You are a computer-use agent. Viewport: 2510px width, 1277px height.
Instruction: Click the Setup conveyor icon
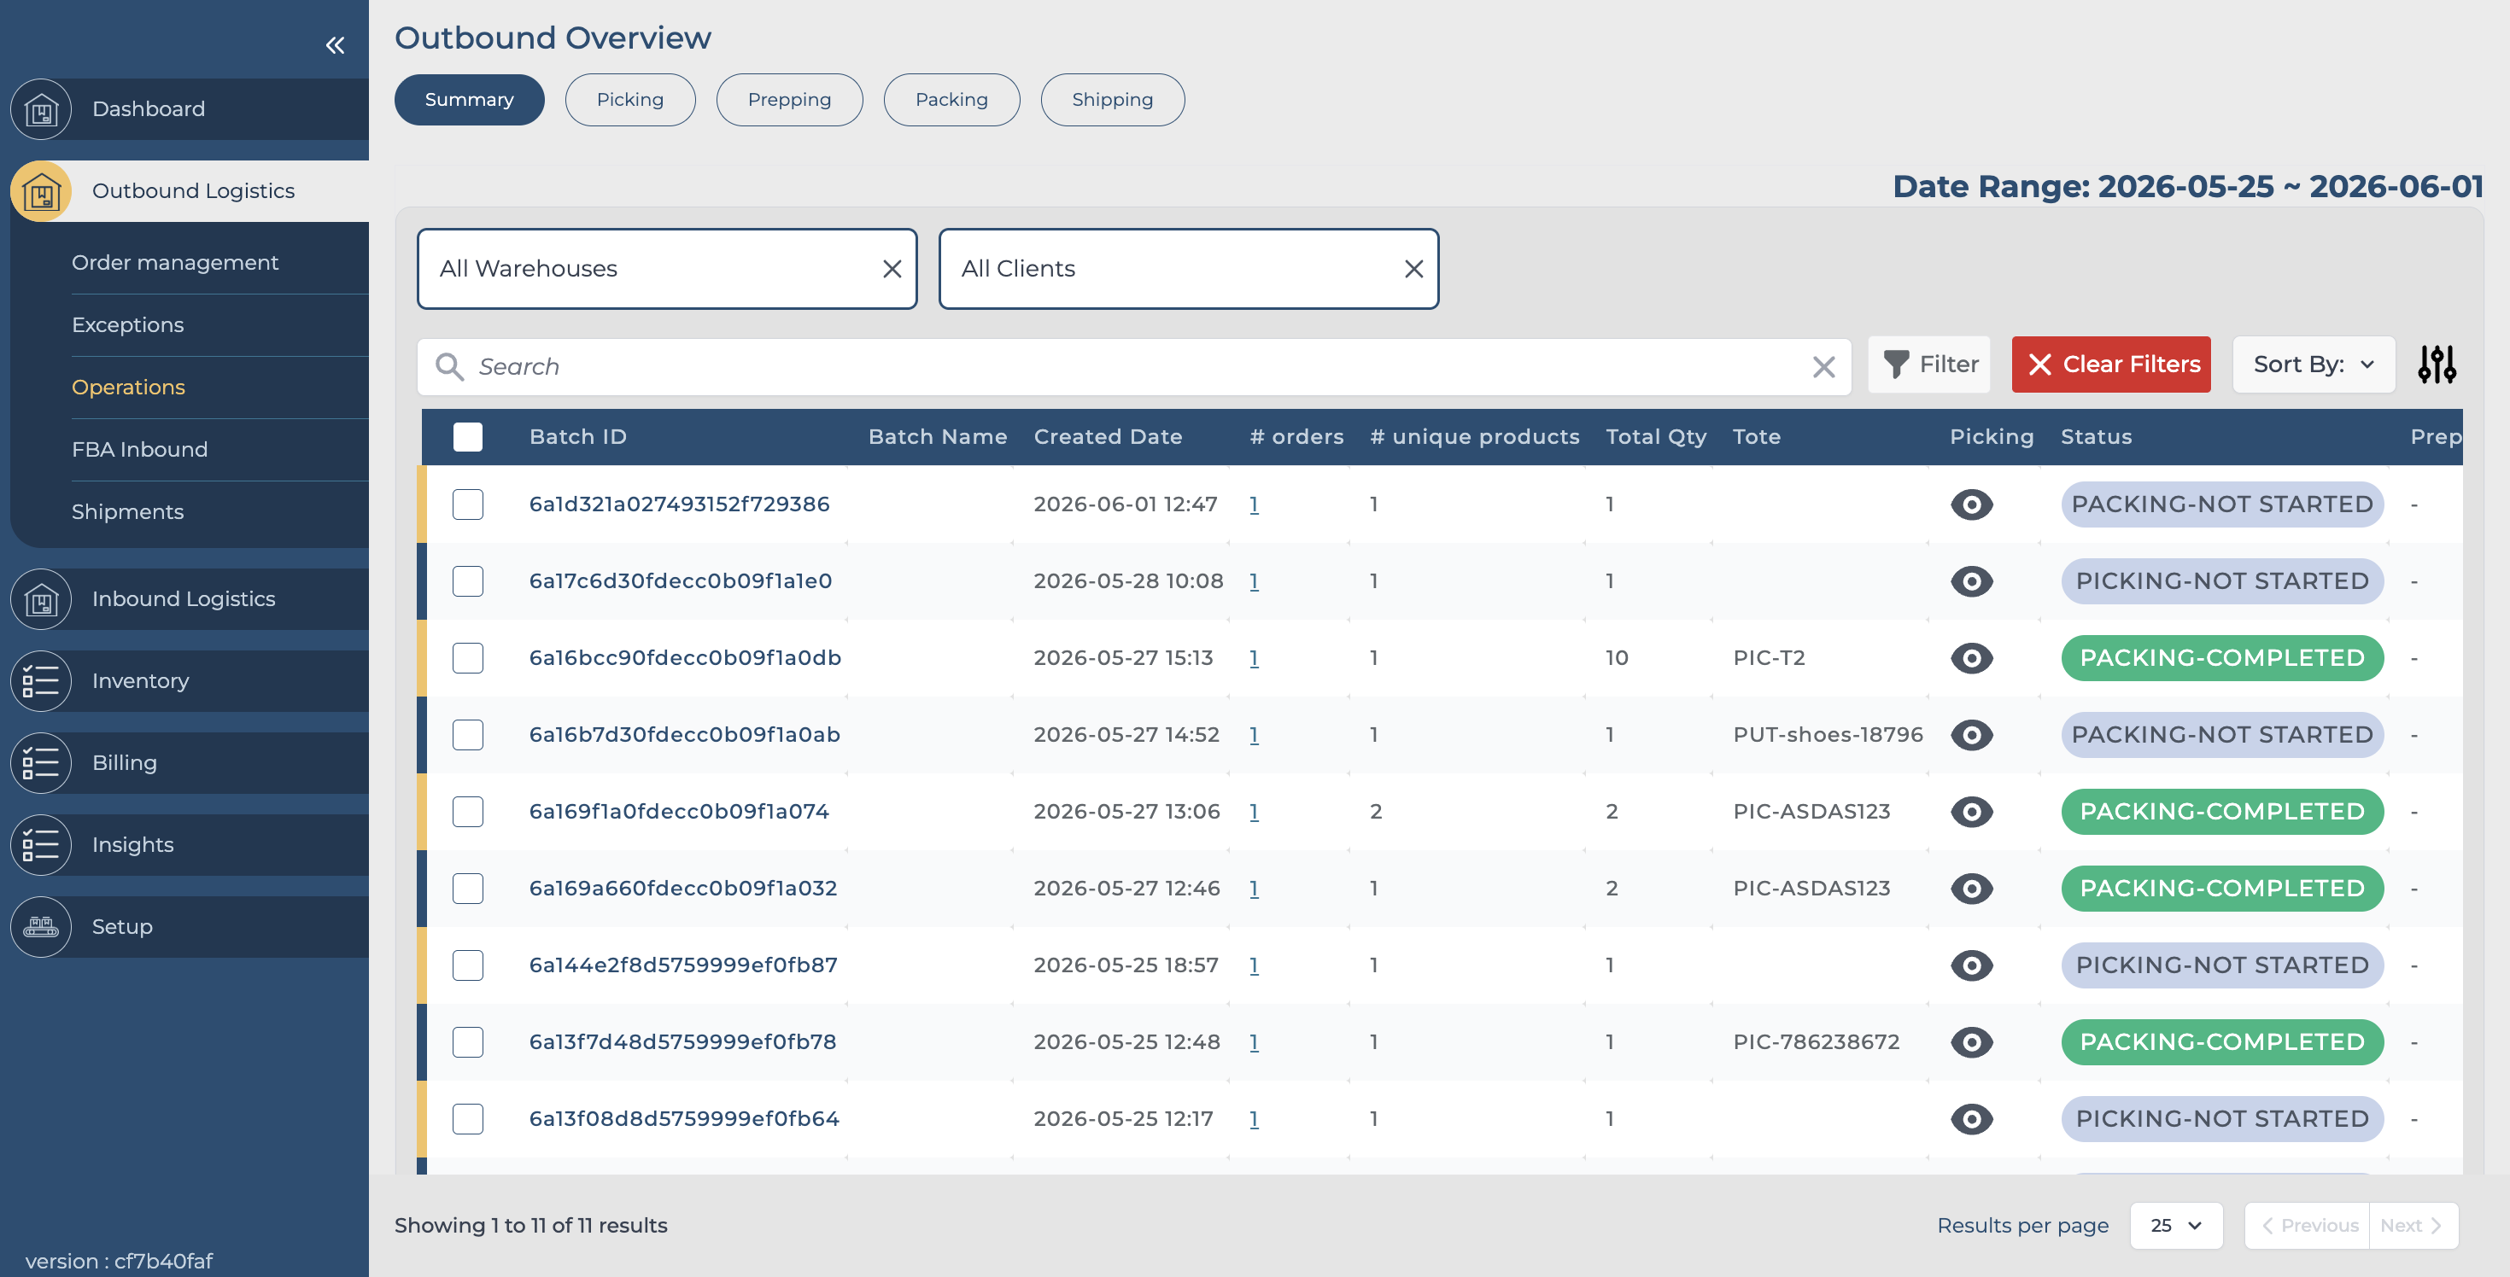[x=41, y=926]
